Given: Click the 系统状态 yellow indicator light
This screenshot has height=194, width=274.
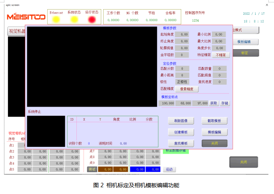Looking at the screenshot, I should [x=74, y=20].
